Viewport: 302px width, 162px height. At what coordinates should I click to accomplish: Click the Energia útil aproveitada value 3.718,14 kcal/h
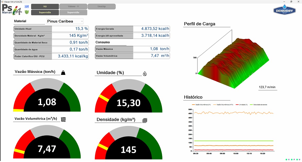[155, 36]
